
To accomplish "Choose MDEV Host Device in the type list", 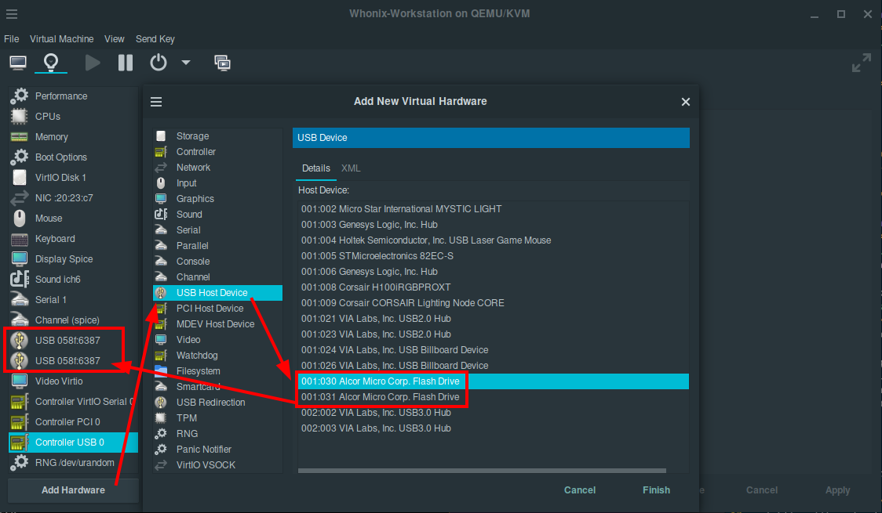I will pyautogui.click(x=217, y=323).
